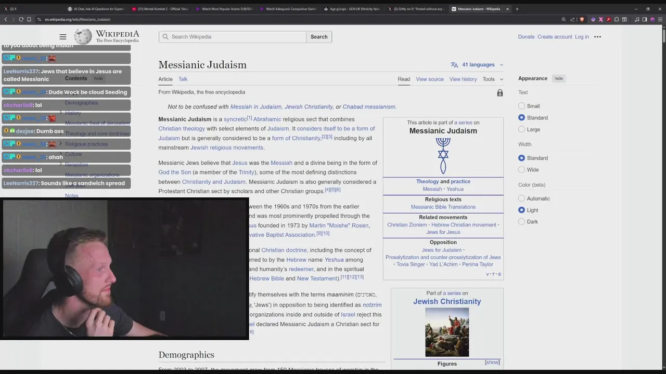Share this page via the share icon

tap(573, 19)
